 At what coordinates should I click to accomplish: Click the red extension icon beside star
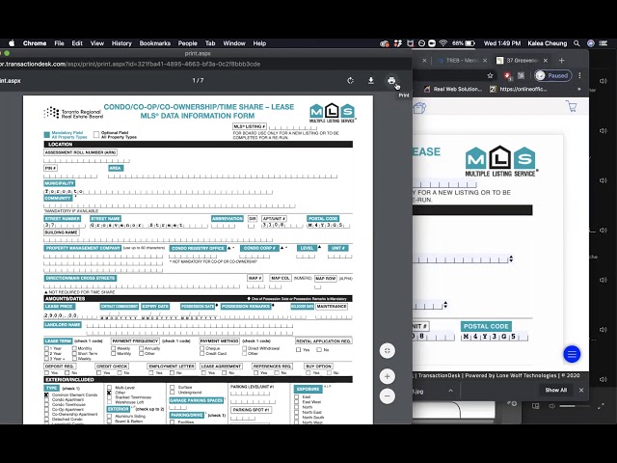(508, 75)
